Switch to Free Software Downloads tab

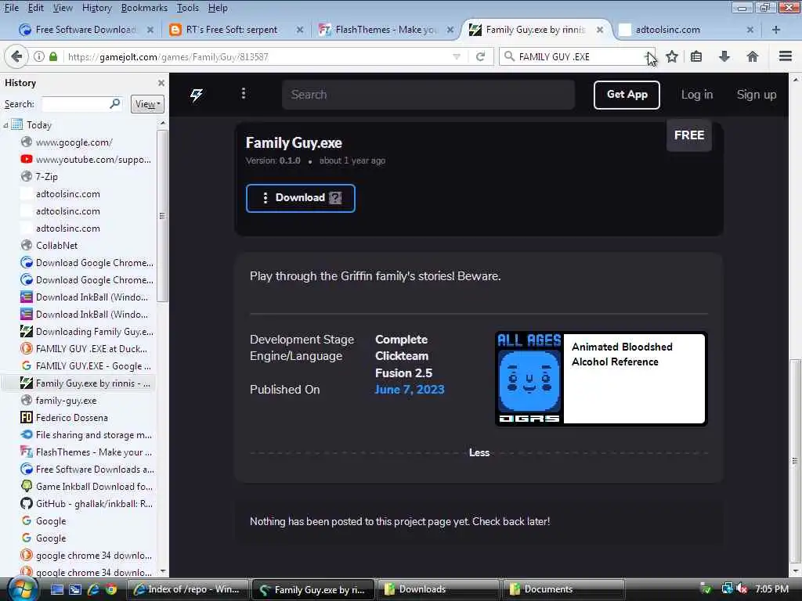[85, 30]
